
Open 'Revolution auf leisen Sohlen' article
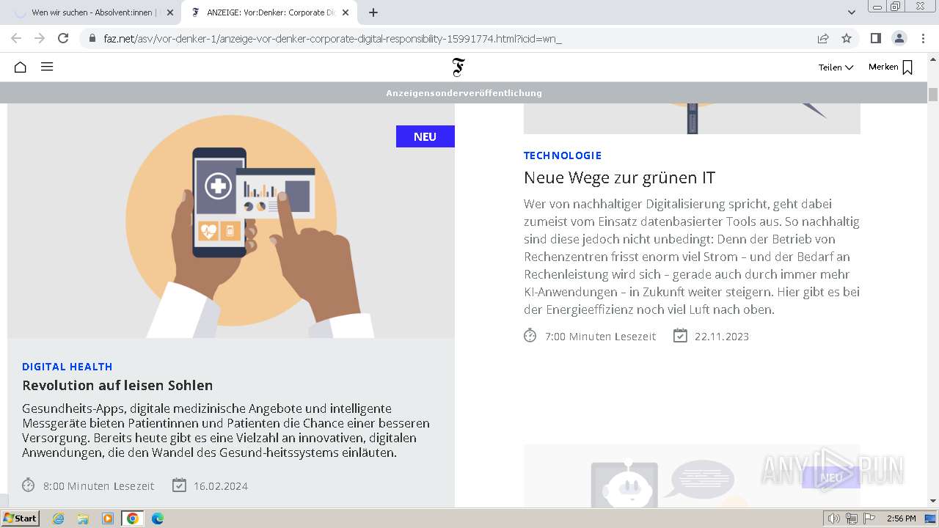[117, 385]
